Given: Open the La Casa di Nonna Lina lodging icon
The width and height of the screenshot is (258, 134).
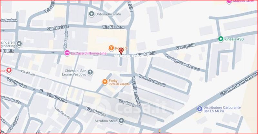Looking at the screenshot, I should point(67,53).
